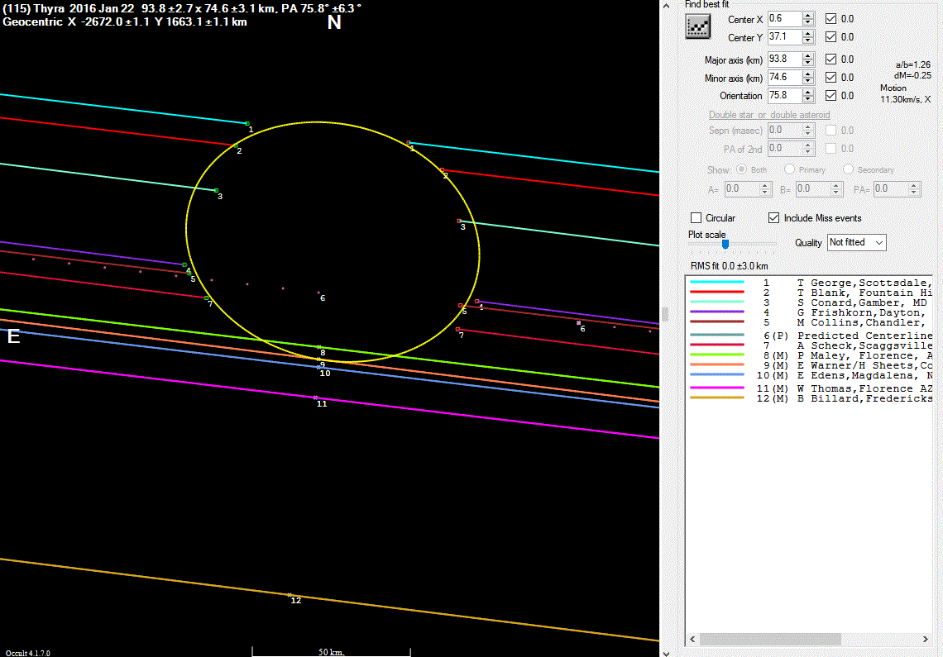The width and height of the screenshot is (943, 657).
Task: Toggle the Orientation fit checkbox
Action: click(x=831, y=96)
